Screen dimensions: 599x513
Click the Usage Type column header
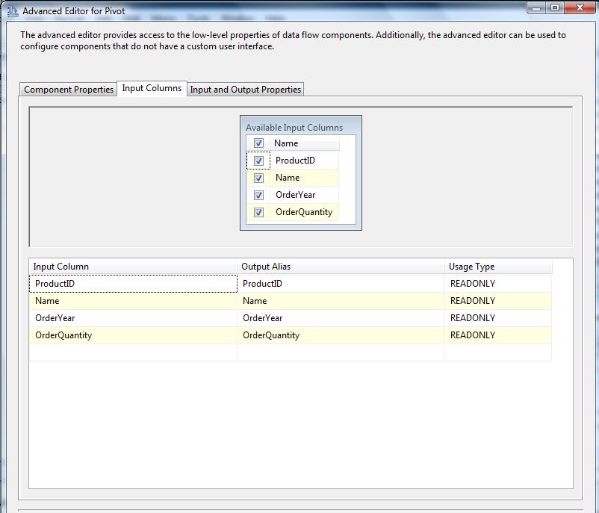click(x=497, y=267)
